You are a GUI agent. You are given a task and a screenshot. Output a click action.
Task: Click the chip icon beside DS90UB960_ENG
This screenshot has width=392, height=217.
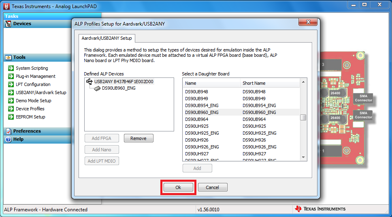(x=97, y=88)
